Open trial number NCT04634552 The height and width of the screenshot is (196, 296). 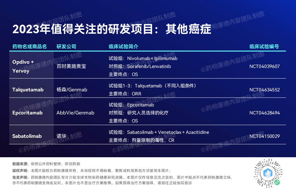click(264, 90)
